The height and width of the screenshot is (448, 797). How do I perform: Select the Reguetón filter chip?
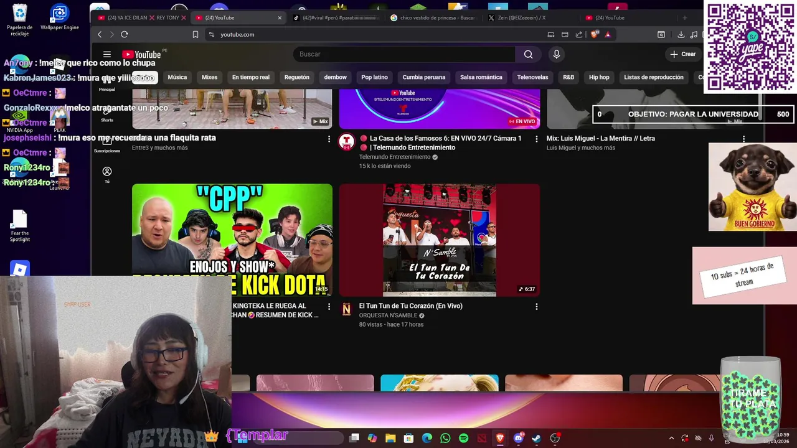tap(297, 77)
